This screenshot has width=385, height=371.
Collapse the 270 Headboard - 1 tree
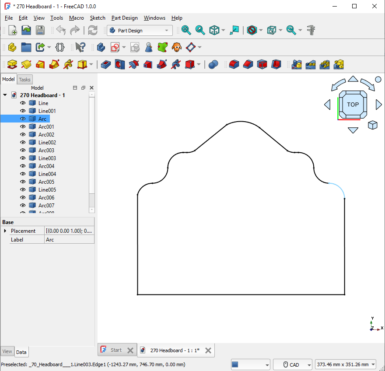tap(5, 95)
